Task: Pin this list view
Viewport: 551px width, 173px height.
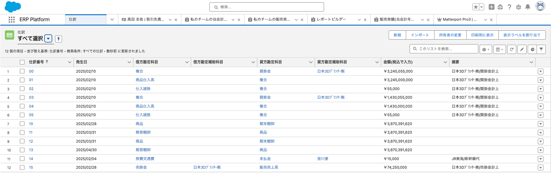Action: [58, 39]
